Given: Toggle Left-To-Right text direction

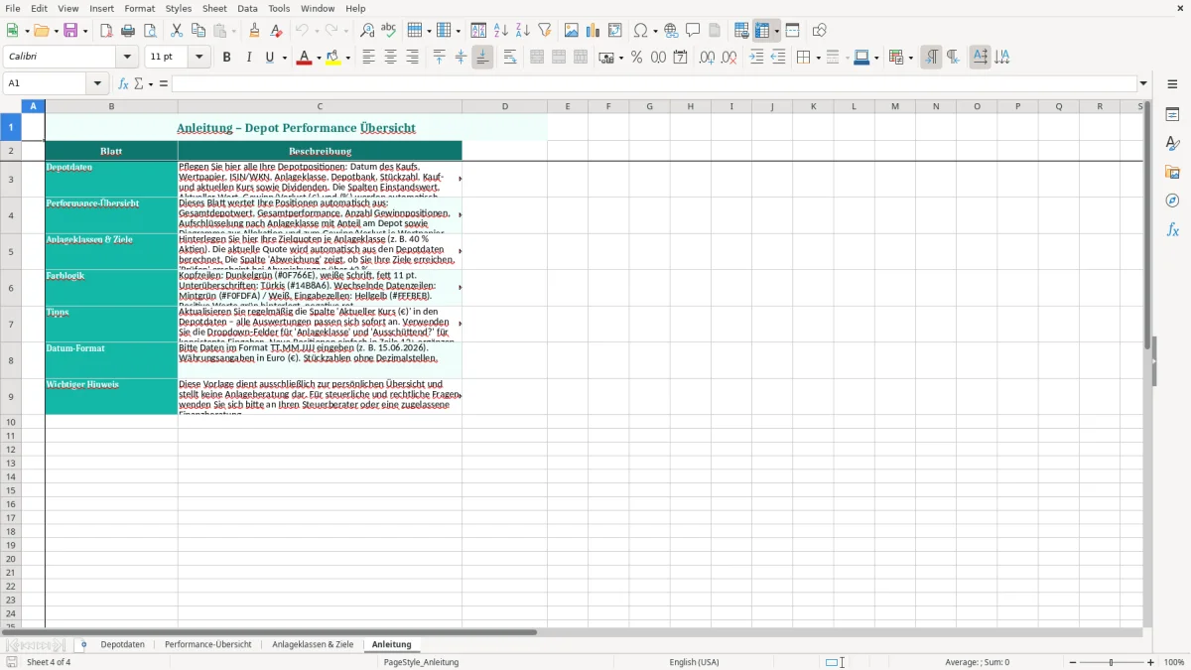Looking at the screenshot, I should [931, 58].
